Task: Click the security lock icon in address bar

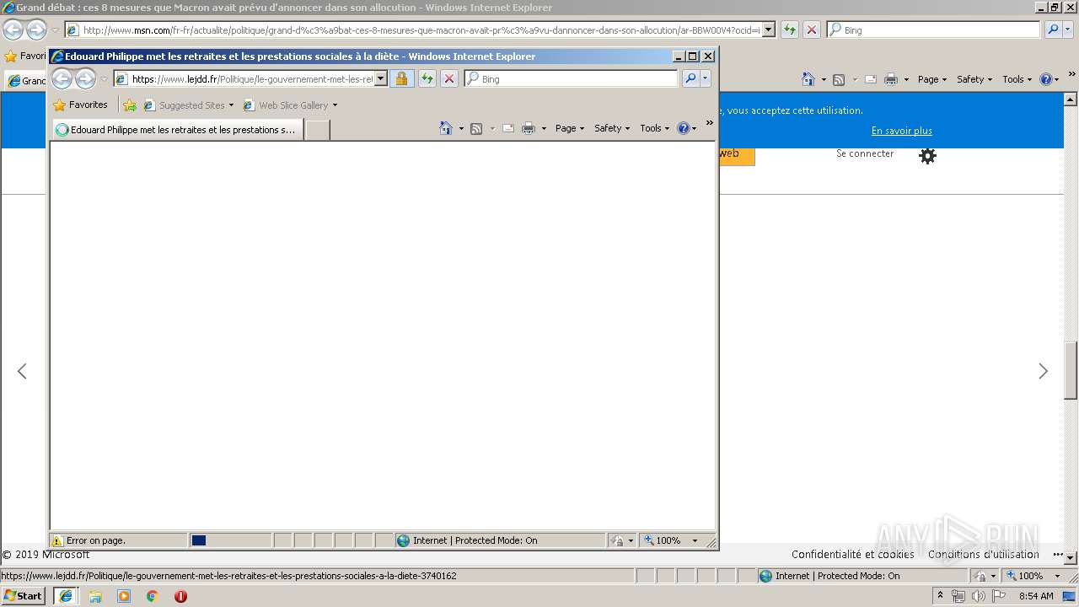Action: [x=401, y=78]
